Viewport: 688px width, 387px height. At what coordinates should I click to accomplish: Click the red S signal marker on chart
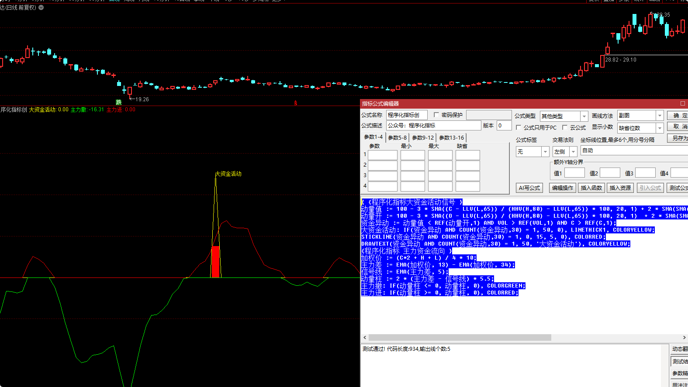[x=296, y=103]
